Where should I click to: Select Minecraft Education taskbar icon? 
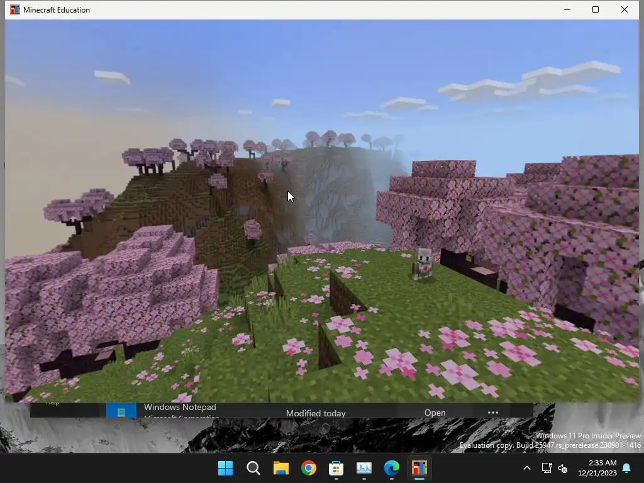(x=419, y=468)
